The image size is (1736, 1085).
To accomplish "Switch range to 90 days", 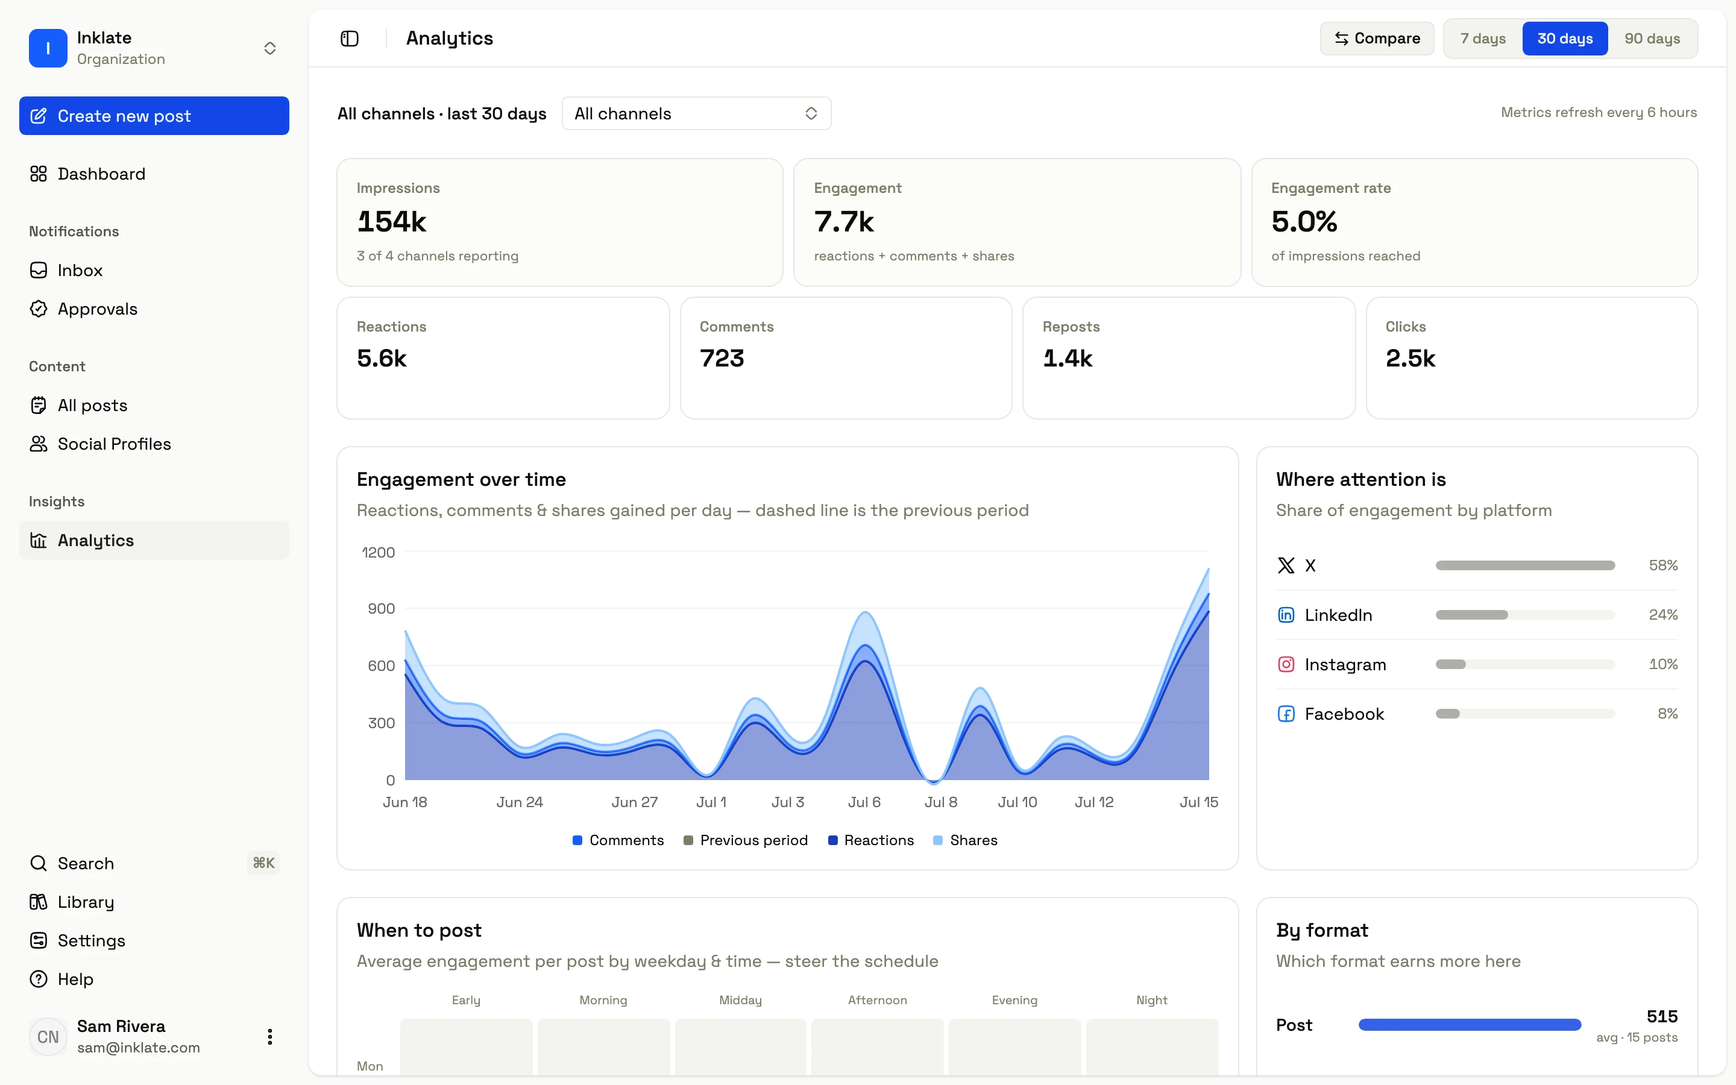I will [x=1652, y=39].
